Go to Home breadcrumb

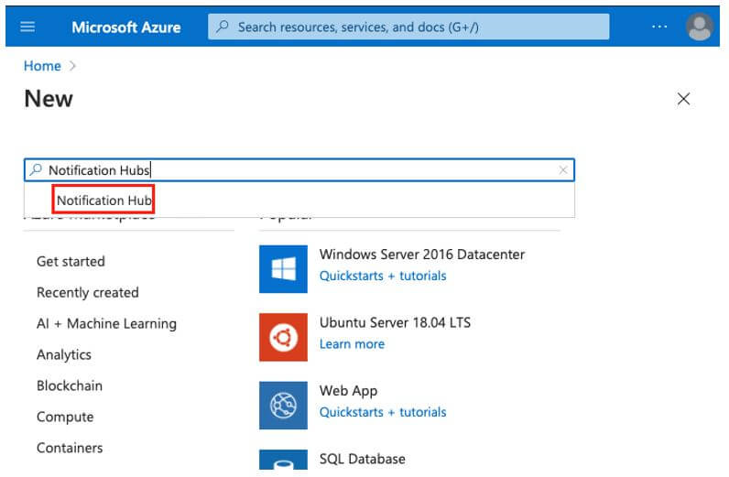pos(42,66)
